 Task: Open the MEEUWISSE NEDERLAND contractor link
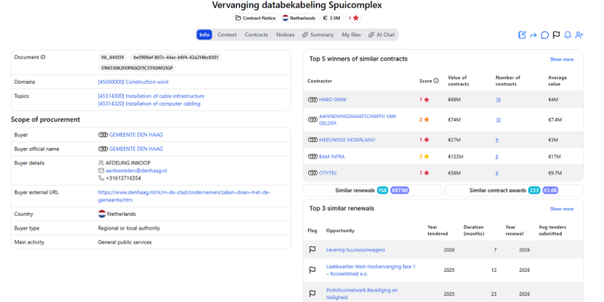pyautogui.click(x=347, y=140)
